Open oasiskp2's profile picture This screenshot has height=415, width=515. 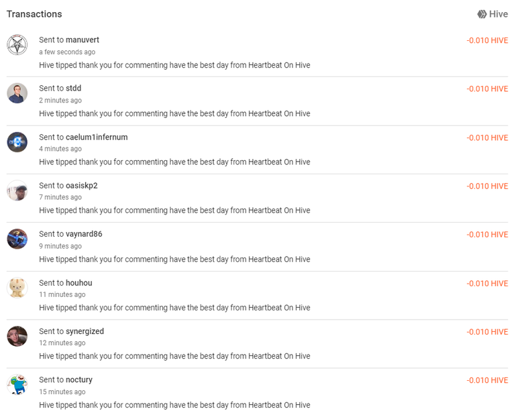point(17,190)
